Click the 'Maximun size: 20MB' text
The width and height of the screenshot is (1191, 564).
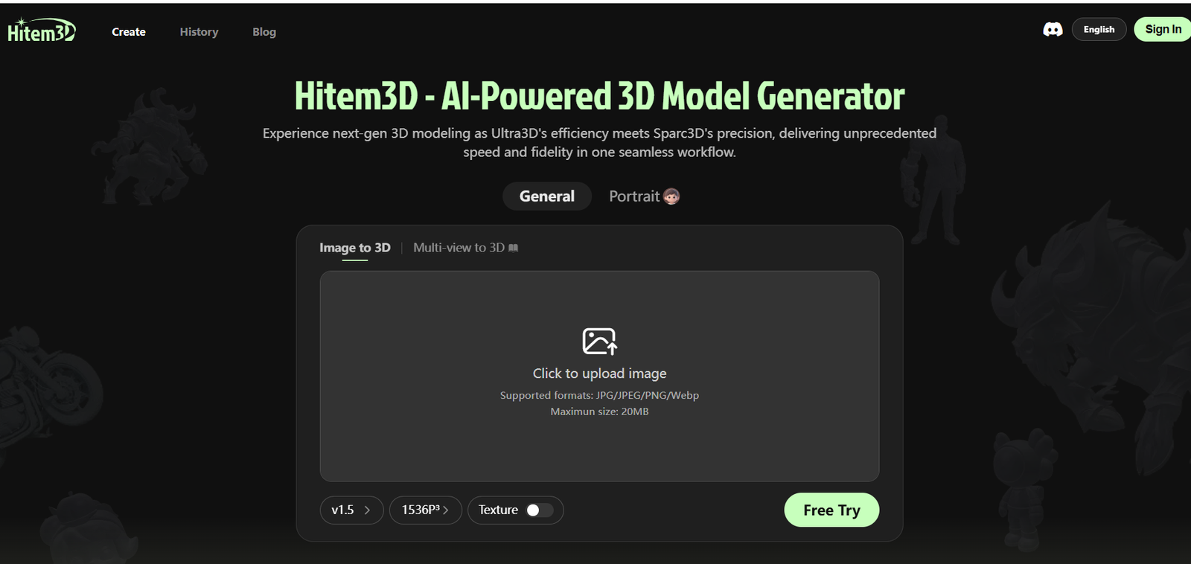point(599,411)
